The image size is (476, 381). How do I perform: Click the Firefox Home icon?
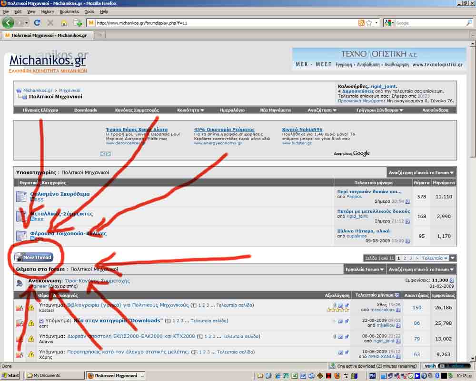(64, 22)
